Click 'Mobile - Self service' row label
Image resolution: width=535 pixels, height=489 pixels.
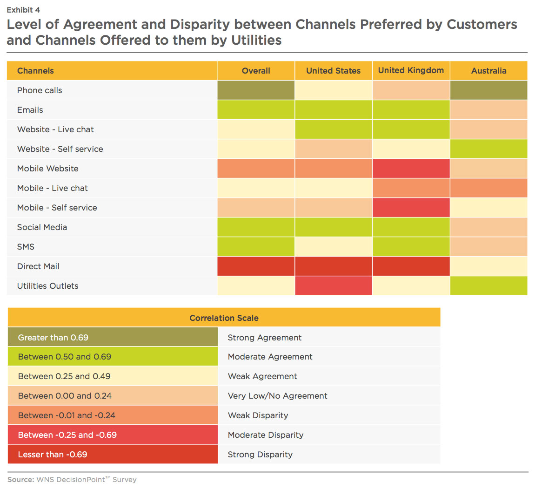[57, 208]
